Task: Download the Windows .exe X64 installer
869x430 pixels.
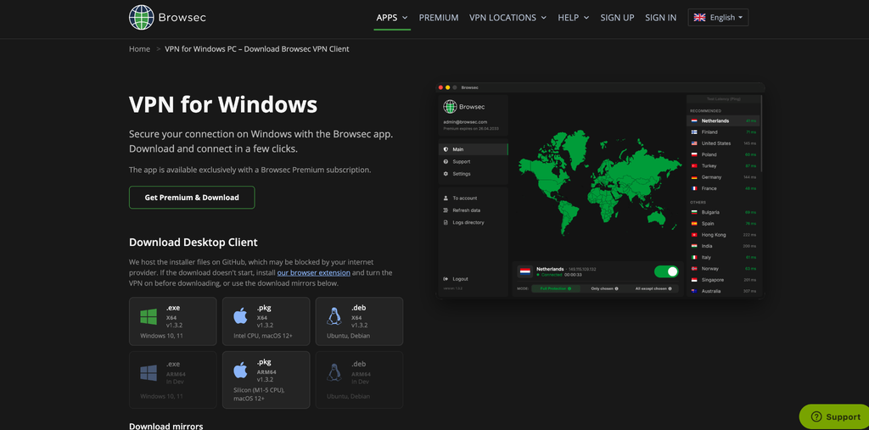Action: click(173, 321)
